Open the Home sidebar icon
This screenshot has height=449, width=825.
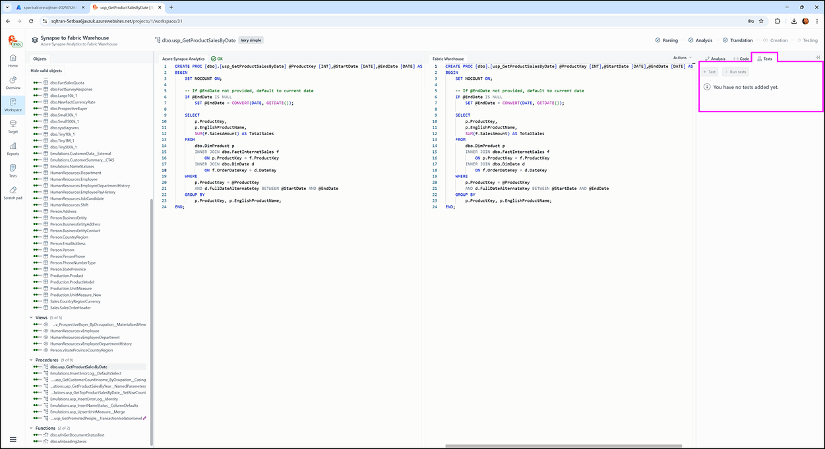click(x=13, y=61)
